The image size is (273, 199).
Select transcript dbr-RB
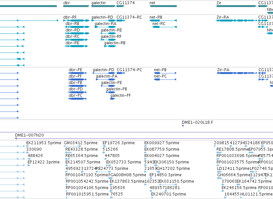[78, 27]
